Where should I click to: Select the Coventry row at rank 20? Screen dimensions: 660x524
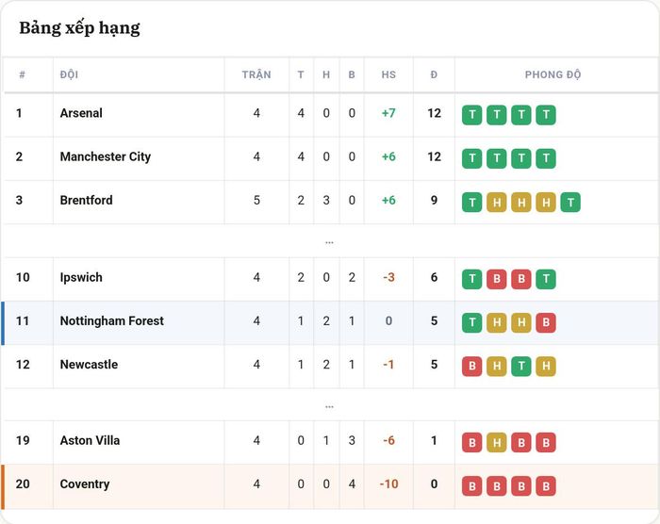pyautogui.click(x=330, y=486)
